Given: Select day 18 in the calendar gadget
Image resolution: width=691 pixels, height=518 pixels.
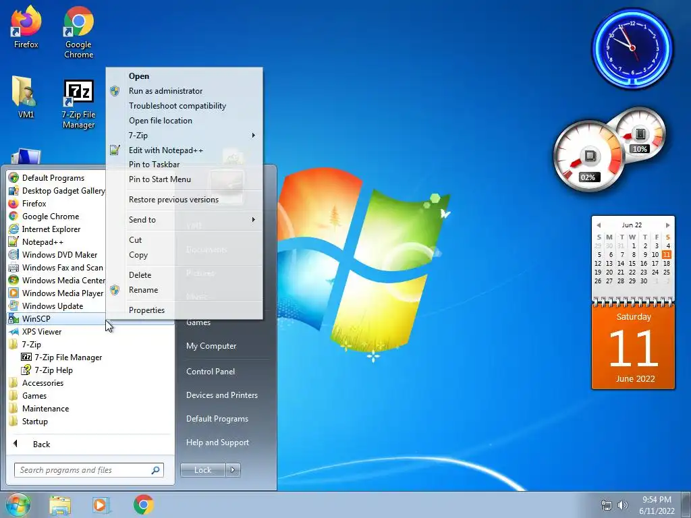Looking at the screenshot, I should [x=666, y=264].
